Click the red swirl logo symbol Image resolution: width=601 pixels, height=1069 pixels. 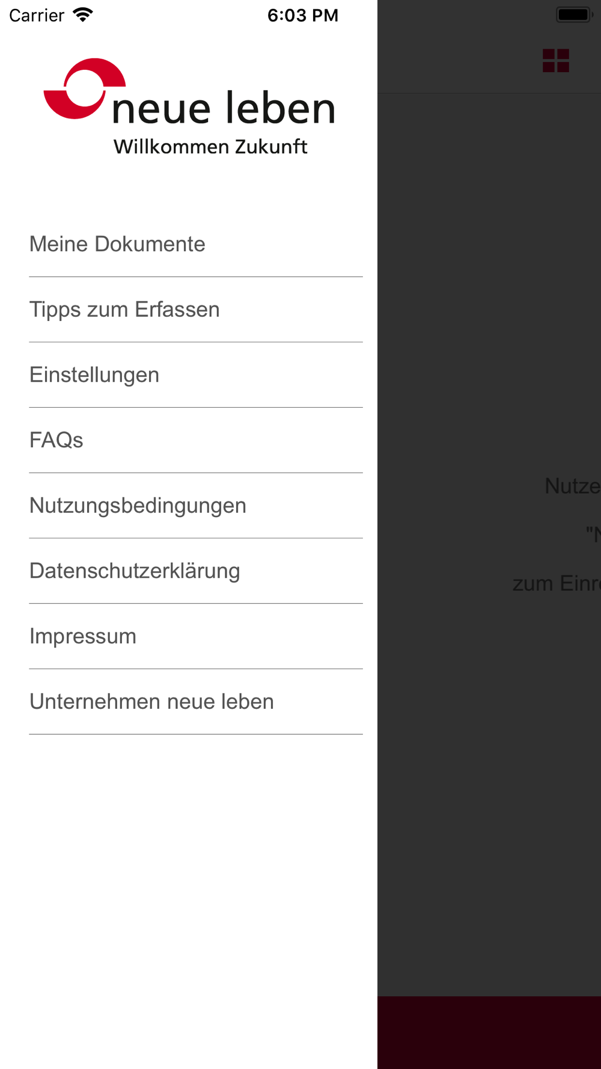84,88
